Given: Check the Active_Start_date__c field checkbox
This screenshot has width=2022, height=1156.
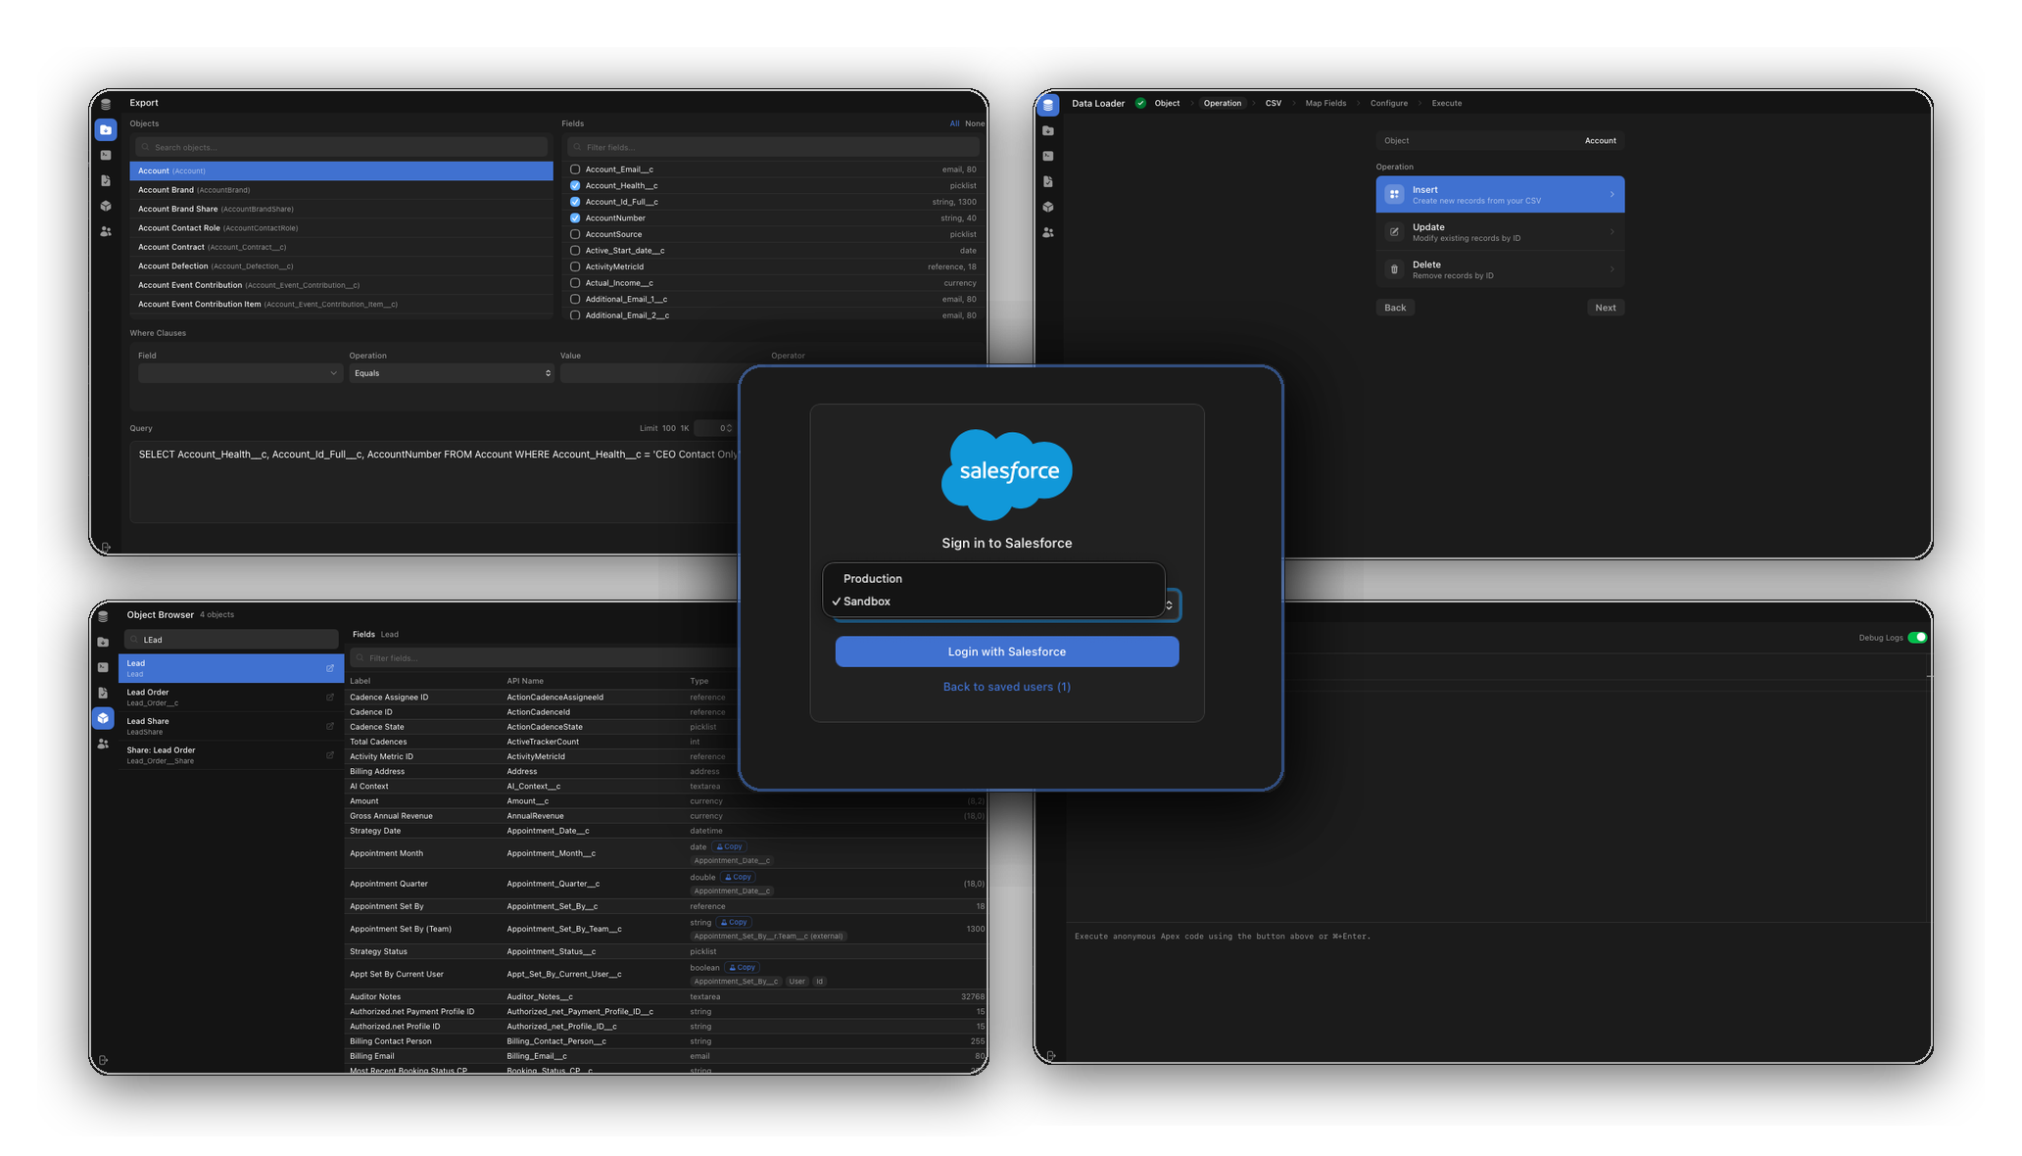Looking at the screenshot, I should [x=575, y=251].
